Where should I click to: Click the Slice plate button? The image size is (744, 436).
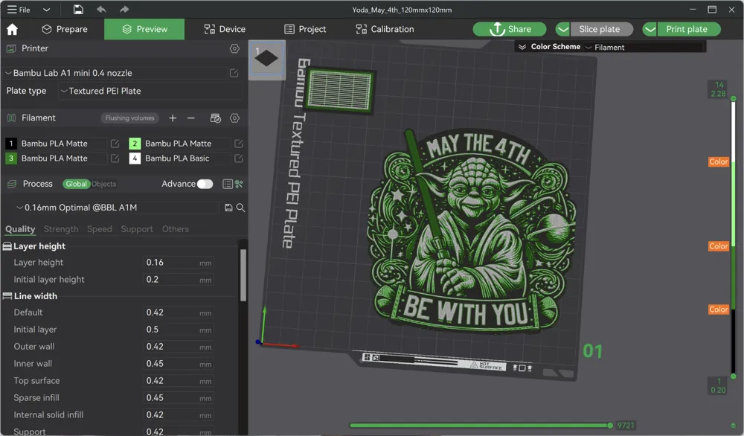coord(602,30)
